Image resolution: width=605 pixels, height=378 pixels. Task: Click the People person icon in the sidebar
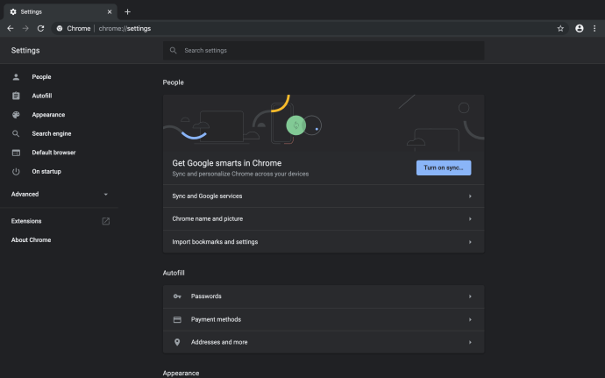click(16, 77)
